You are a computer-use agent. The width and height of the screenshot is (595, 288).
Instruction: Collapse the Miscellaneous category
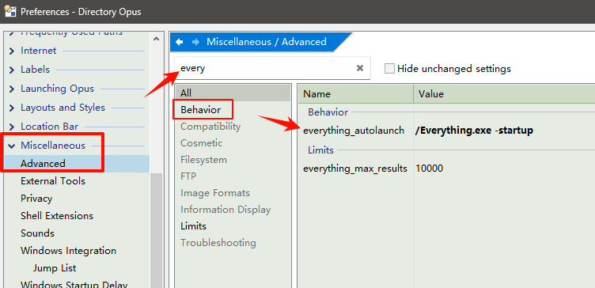12,146
